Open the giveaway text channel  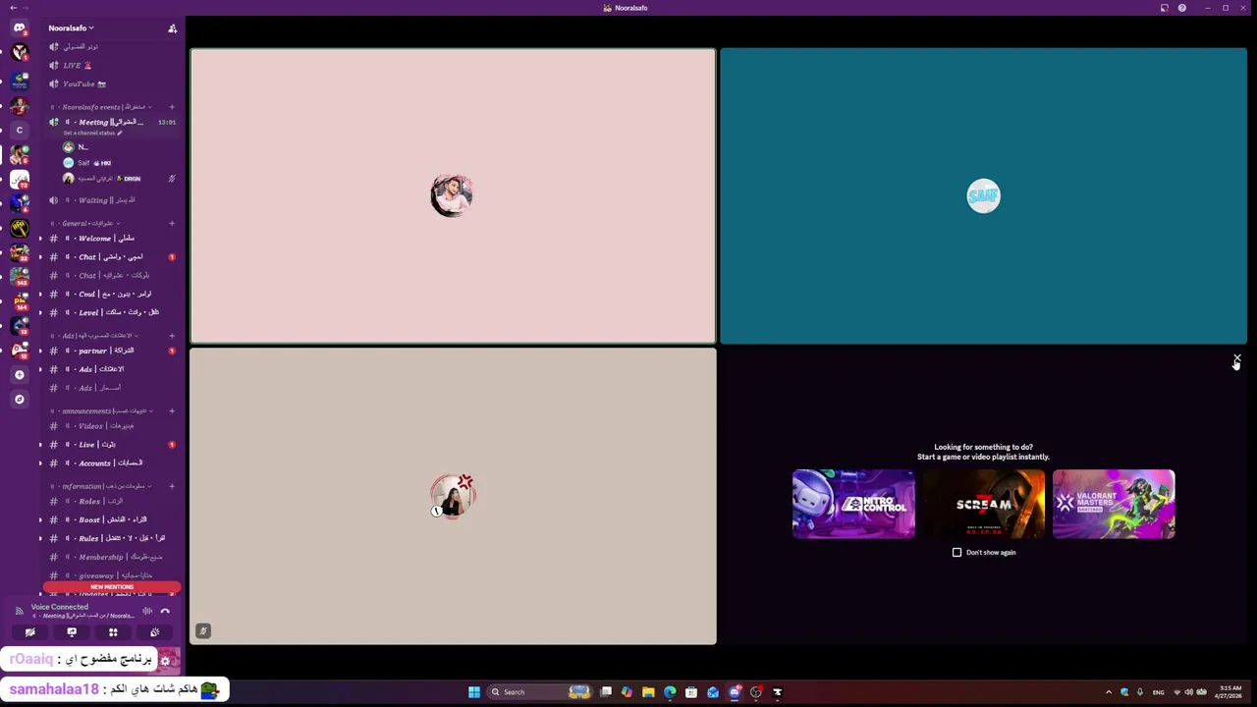coord(111,575)
